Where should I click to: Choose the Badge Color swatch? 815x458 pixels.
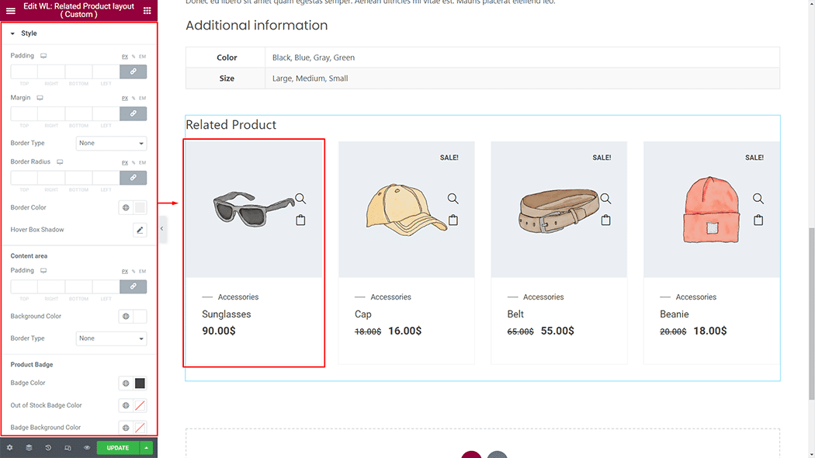140,383
